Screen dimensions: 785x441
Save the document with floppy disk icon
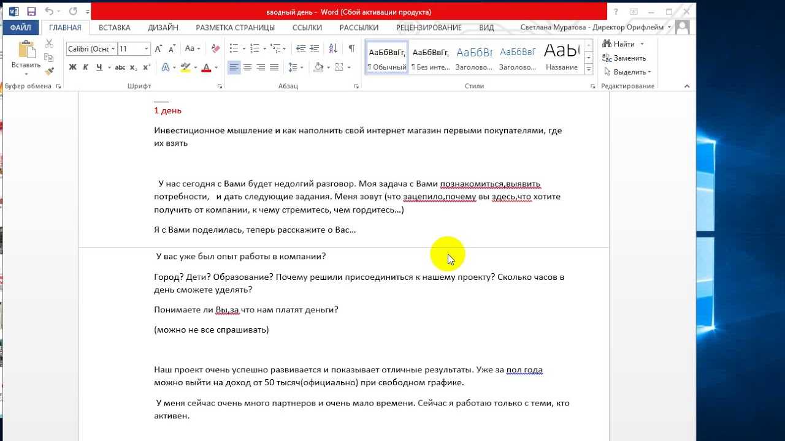tap(31, 12)
